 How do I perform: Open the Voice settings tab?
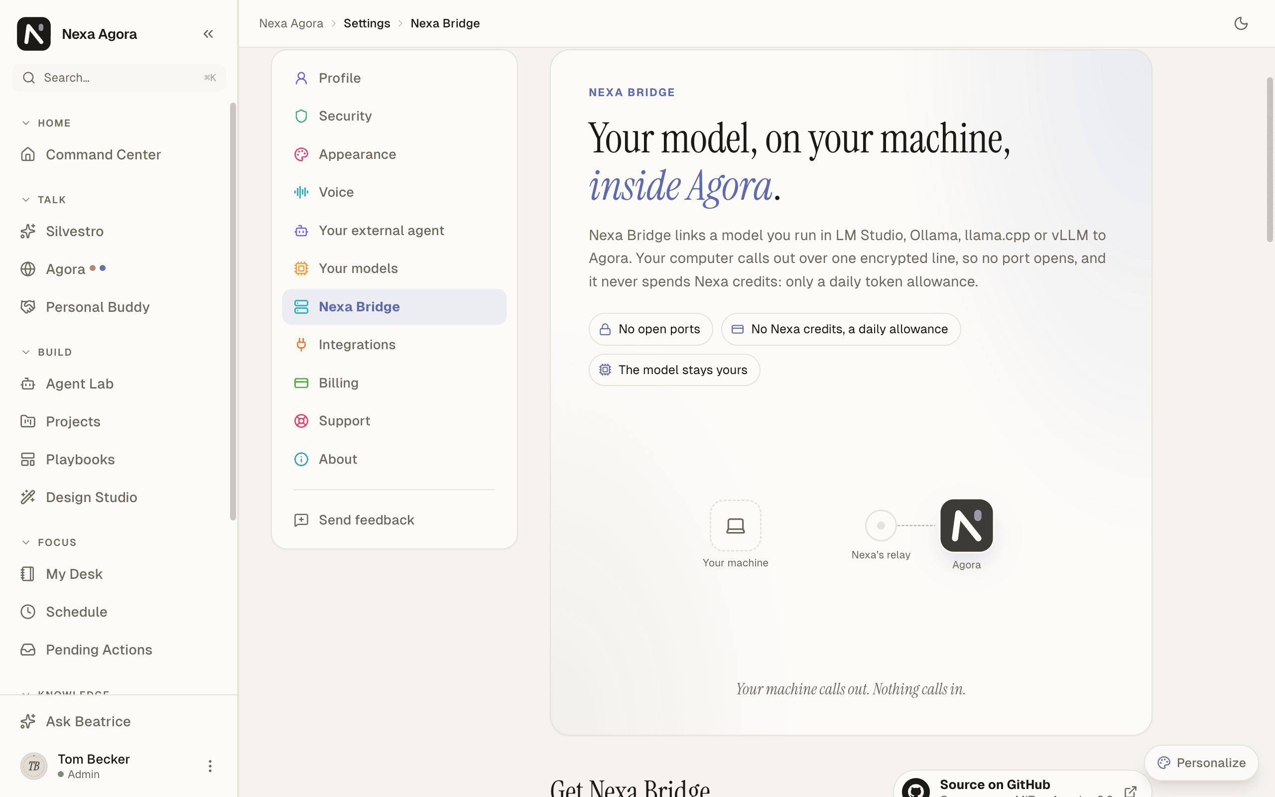(x=394, y=192)
